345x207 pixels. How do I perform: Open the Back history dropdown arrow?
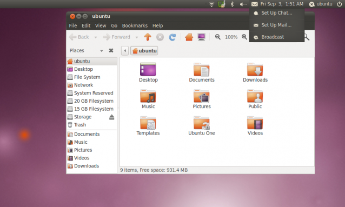pos(96,37)
